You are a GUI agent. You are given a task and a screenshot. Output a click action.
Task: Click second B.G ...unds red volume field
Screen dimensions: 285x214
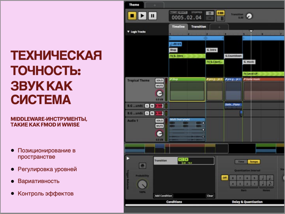tap(159, 113)
